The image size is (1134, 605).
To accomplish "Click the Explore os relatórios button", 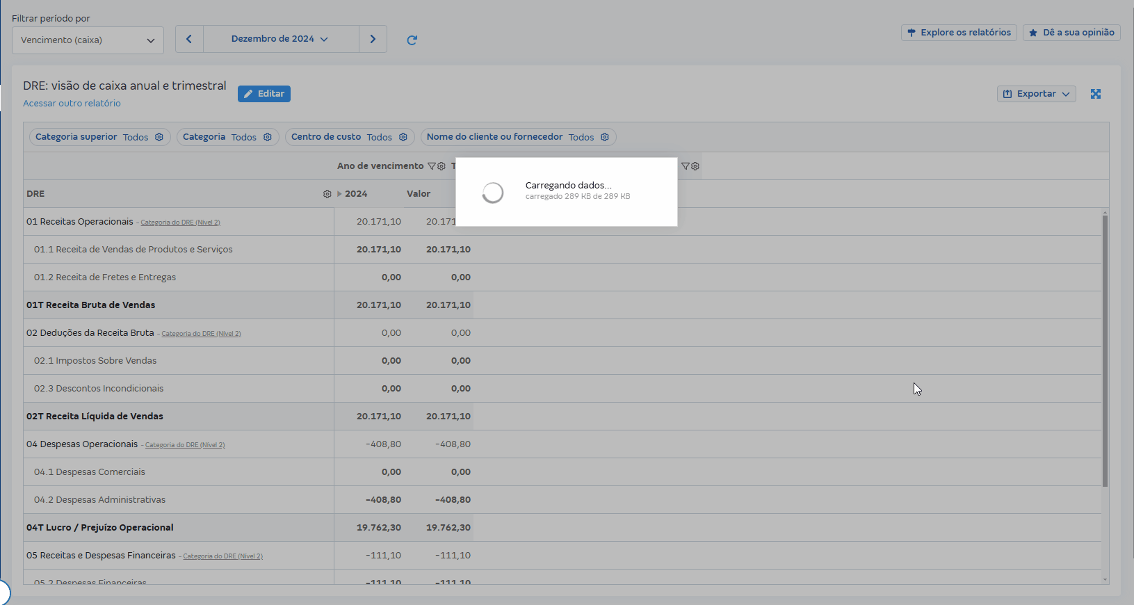I will point(959,33).
